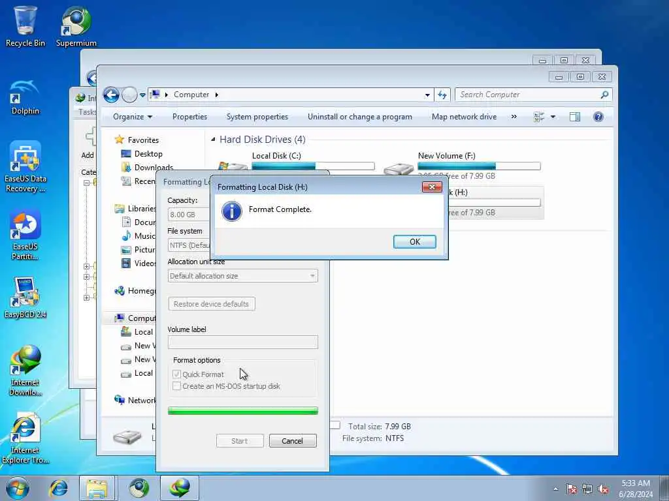Click the search magnifier icon

604,95
